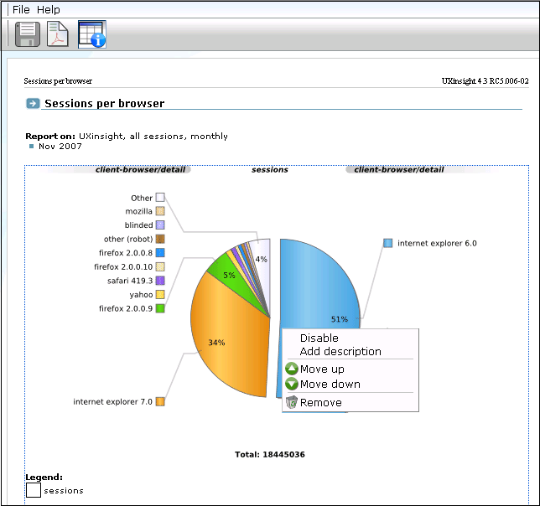
Task: Click the 'mozilla' legend label
Action: [x=139, y=211]
